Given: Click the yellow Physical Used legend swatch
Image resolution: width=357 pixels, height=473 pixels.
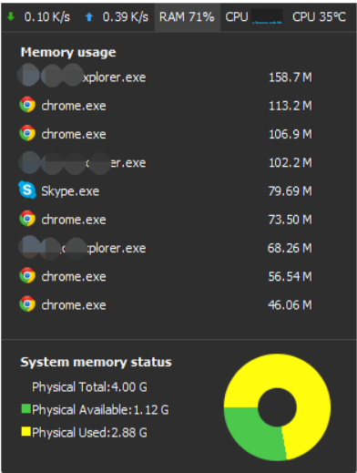Looking at the screenshot, I should (26, 432).
